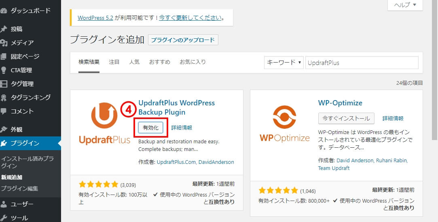438x222 pixels.
Task: Open the ツール menu item
Action: tap(19, 218)
